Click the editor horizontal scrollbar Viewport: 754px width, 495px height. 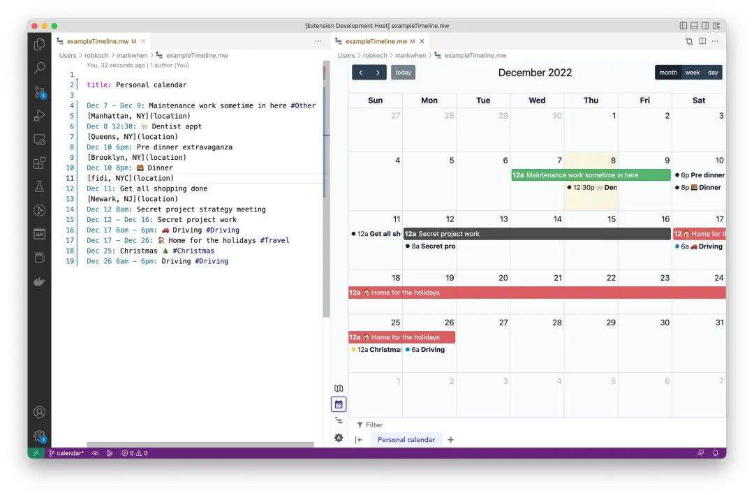pos(200,445)
